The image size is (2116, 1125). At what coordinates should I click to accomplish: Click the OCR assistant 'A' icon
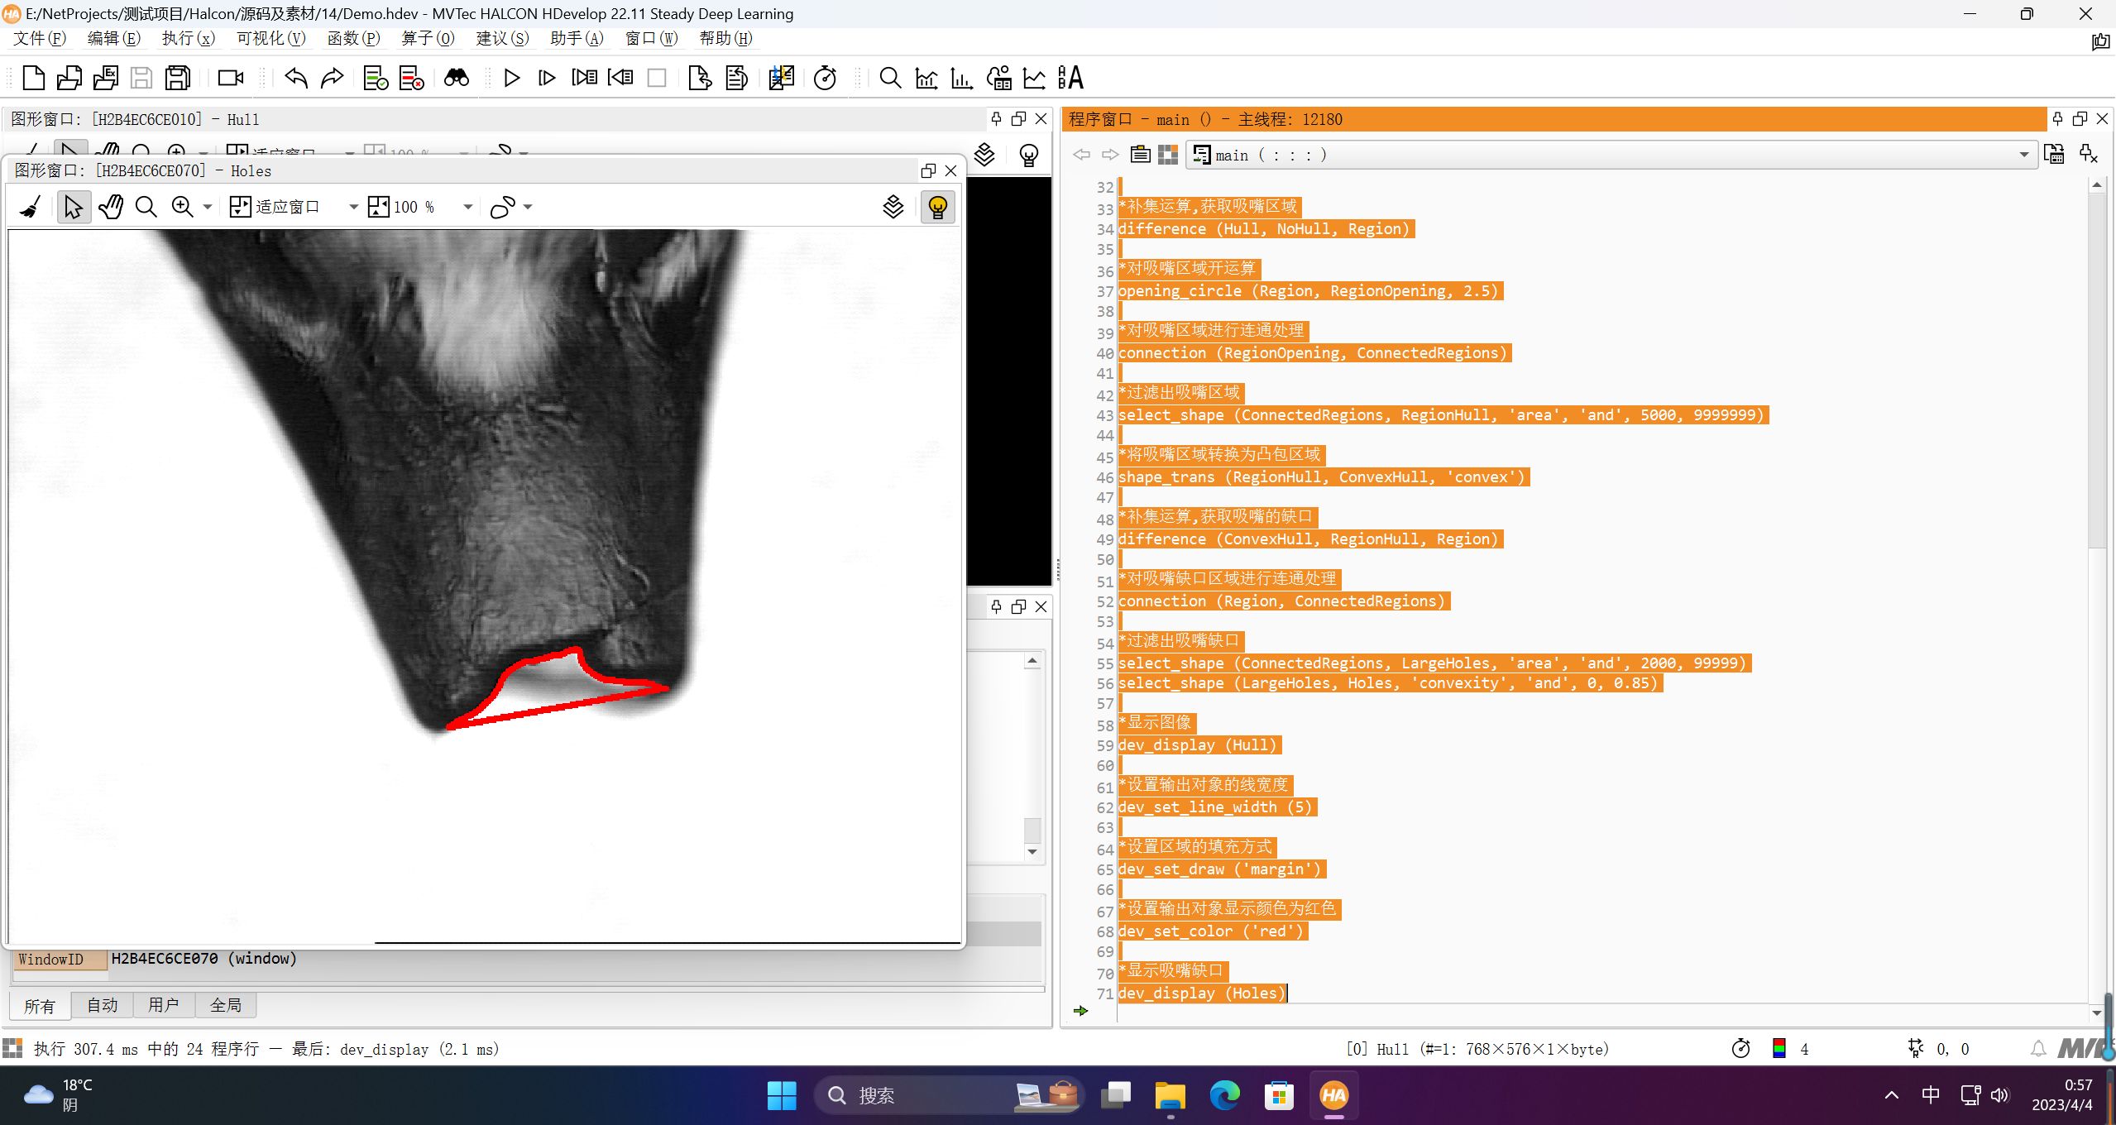tap(1070, 78)
